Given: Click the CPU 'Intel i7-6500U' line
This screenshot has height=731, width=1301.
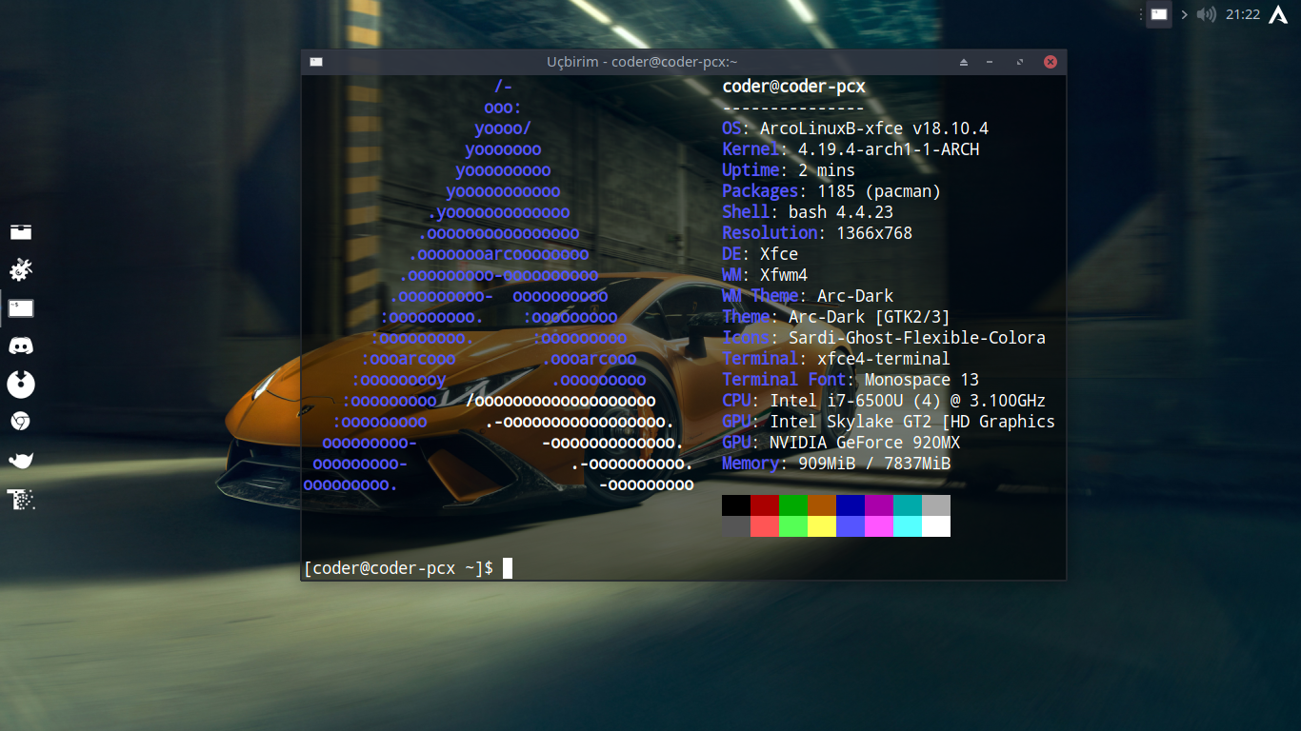Looking at the screenshot, I should (884, 401).
